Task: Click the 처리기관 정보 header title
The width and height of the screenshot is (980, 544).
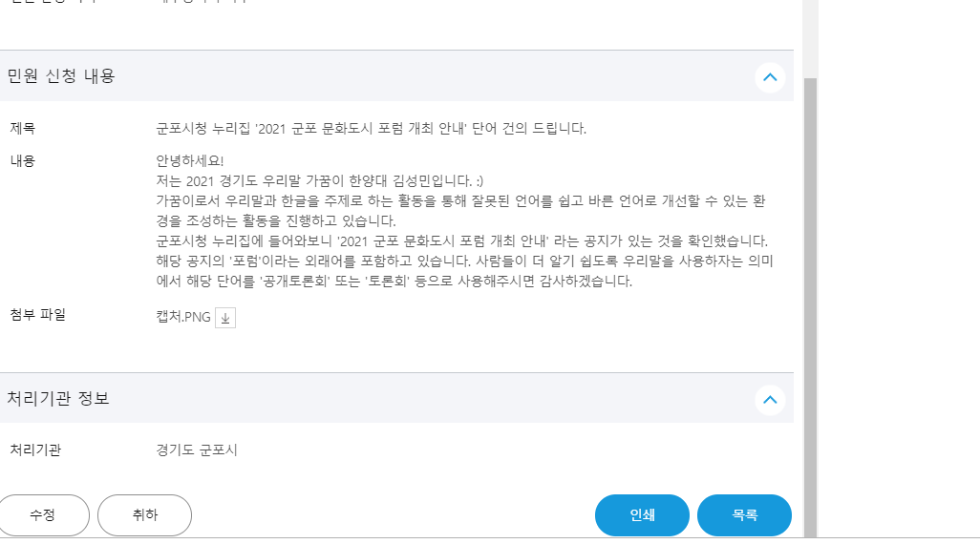Action: coord(58,399)
